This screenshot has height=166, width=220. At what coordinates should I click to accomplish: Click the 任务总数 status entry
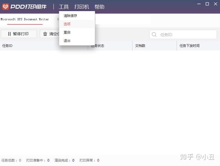[x=11, y=160]
